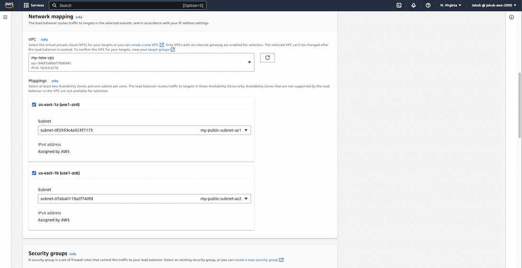Open the support help question icon
522x268 pixels.
tap(428, 5)
